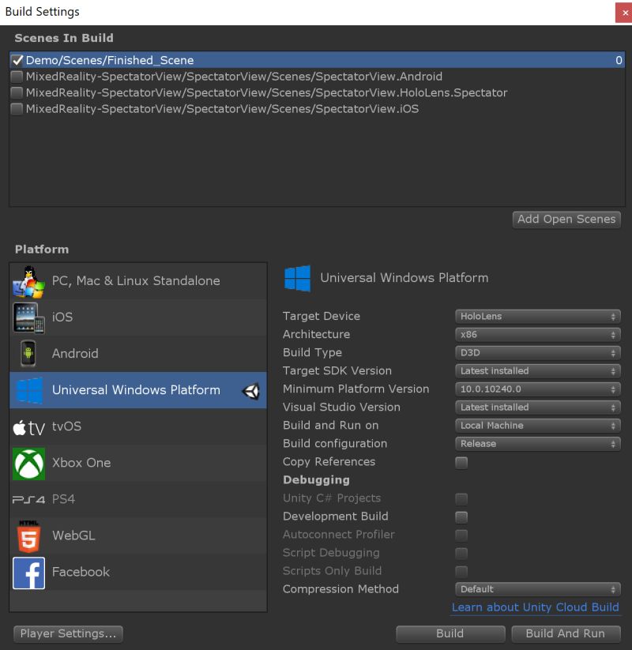This screenshot has height=650, width=632.
Task: Click the Universal Windows Platform logo icon
Action: (28, 389)
